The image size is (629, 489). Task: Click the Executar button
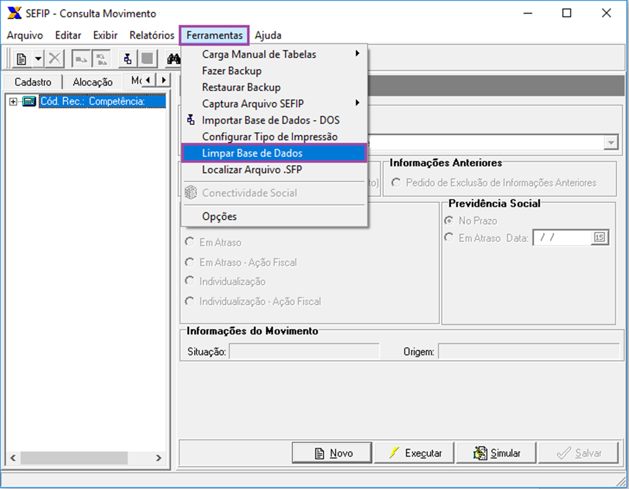414,453
